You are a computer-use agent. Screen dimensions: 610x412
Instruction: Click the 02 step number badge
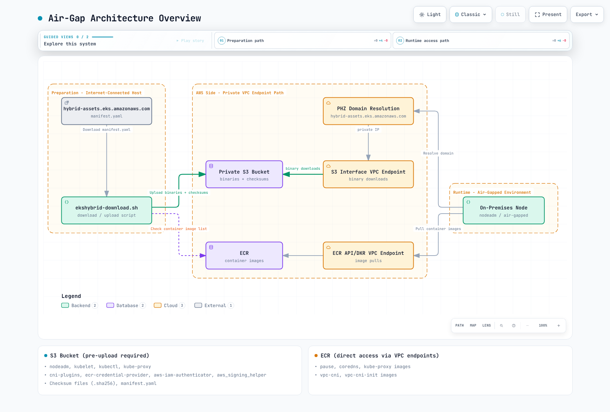(400, 40)
